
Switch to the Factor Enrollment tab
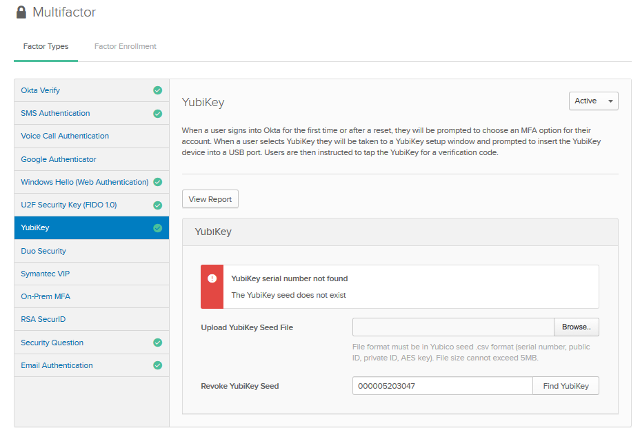[126, 46]
